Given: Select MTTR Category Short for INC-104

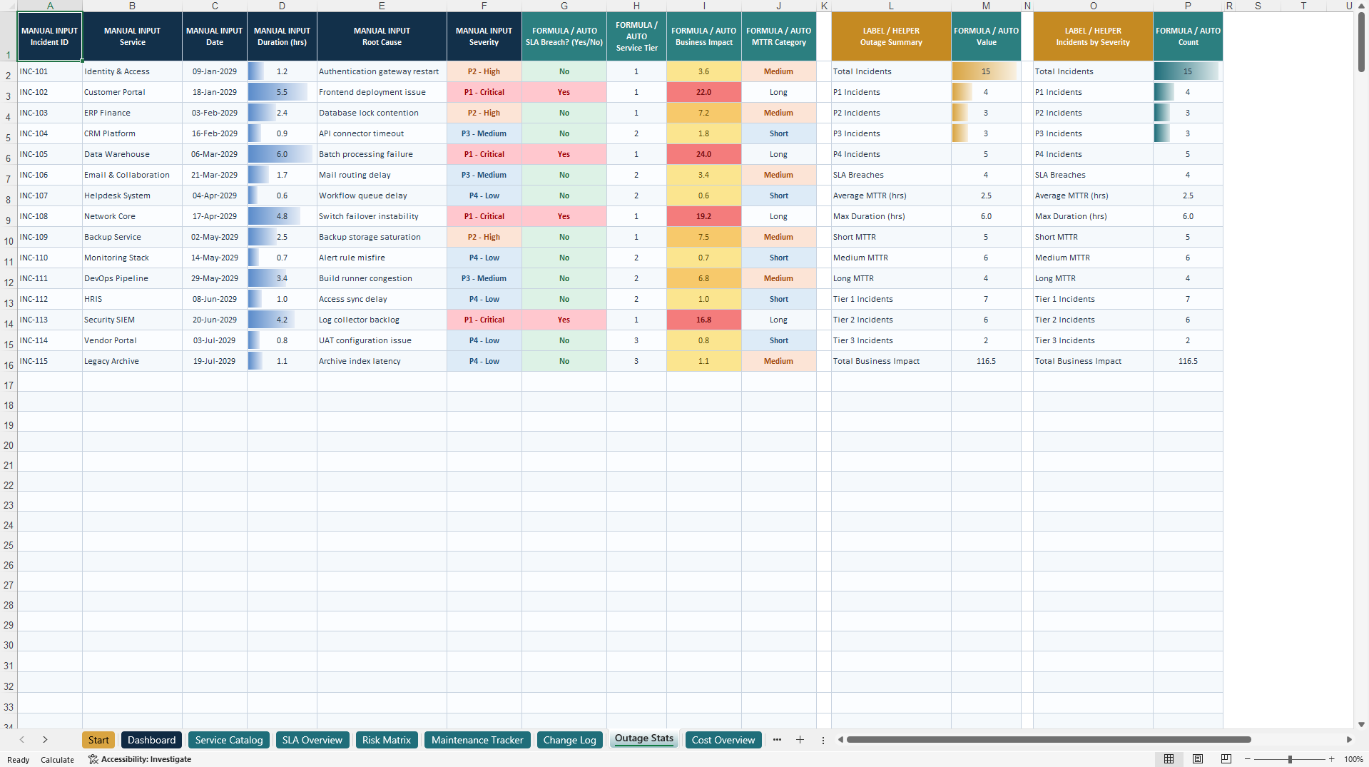Looking at the screenshot, I should tap(779, 133).
